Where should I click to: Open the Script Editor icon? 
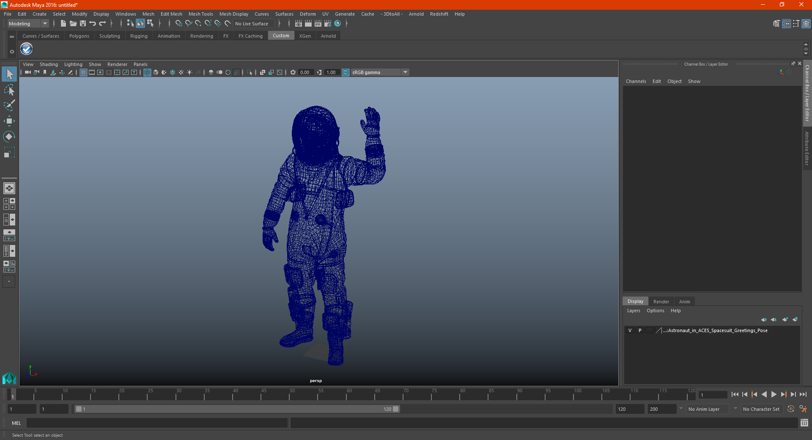[804, 423]
